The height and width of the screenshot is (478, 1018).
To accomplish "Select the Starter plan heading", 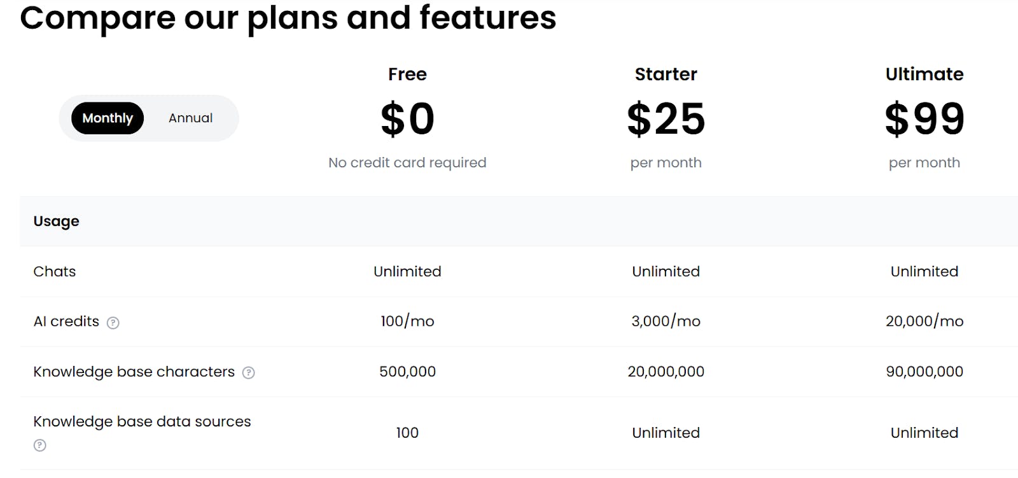I will click(666, 74).
